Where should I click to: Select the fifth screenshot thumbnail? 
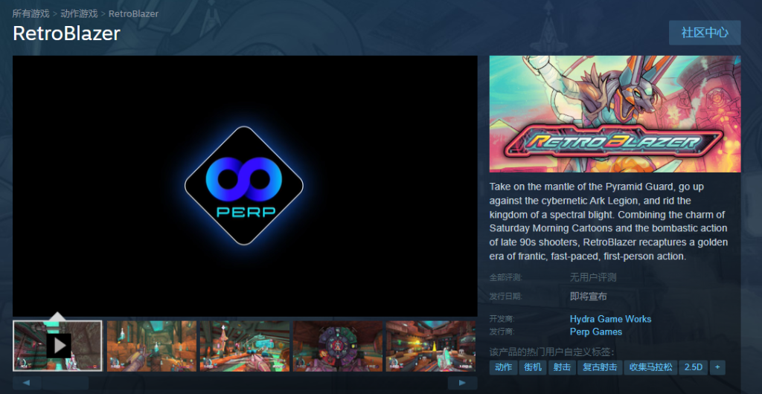431,346
